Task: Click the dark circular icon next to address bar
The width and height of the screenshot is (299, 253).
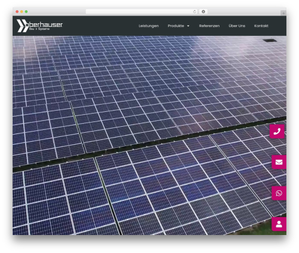Action: click(203, 11)
